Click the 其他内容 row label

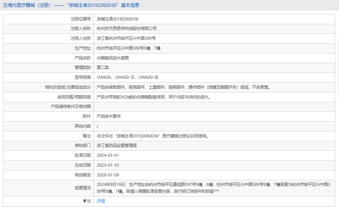coord(83,126)
